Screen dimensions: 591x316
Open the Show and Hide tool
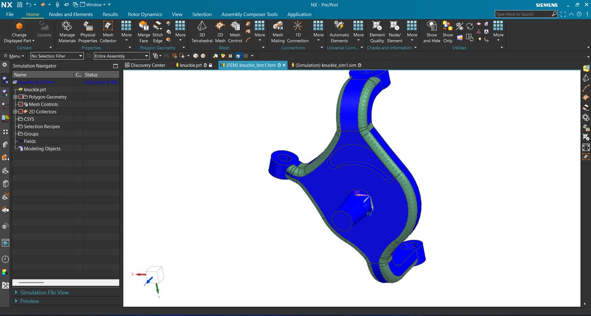(x=432, y=32)
